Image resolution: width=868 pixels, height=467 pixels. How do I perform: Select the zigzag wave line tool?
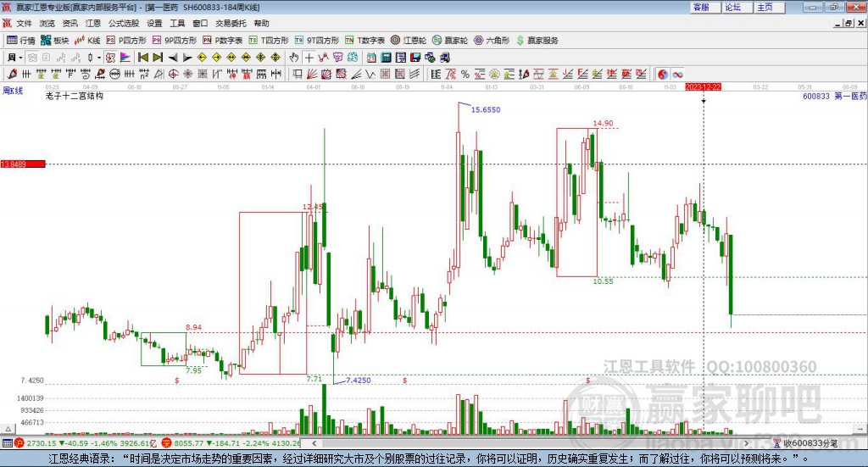tap(370, 74)
